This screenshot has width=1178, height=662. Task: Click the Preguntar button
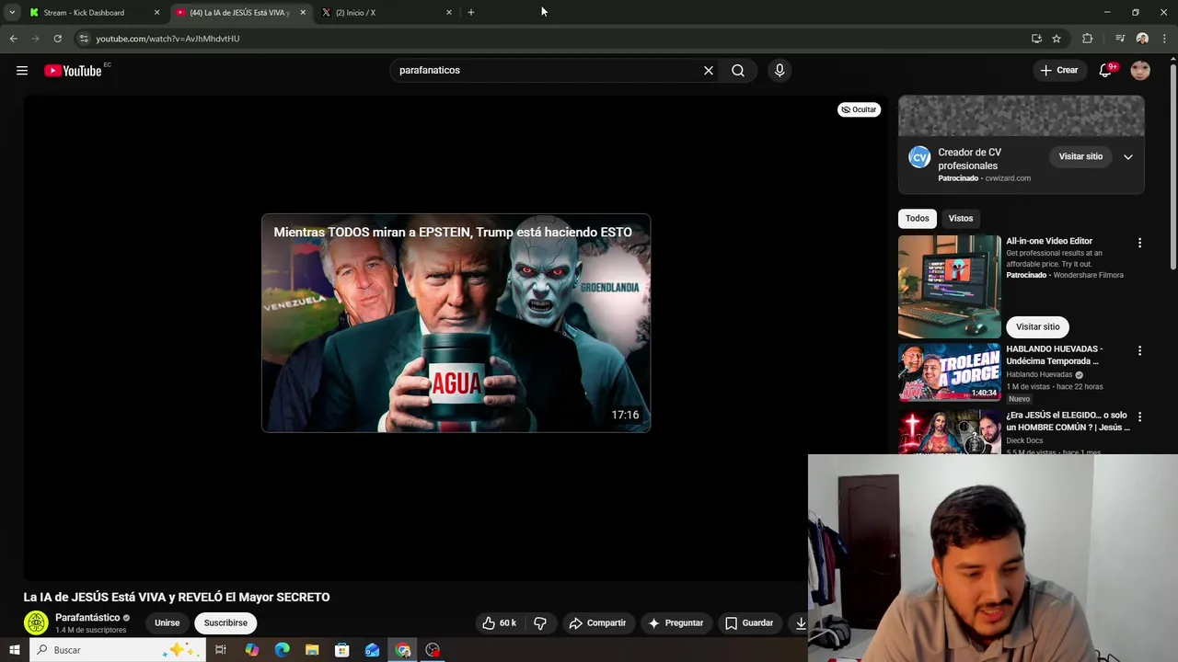click(x=675, y=622)
